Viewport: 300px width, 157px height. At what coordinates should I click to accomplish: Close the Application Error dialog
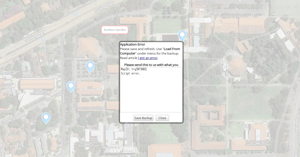(x=162, y=118)
